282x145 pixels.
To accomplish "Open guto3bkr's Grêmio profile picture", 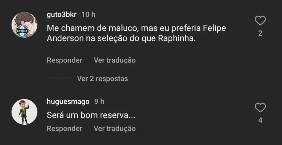I will pos(24,25).
